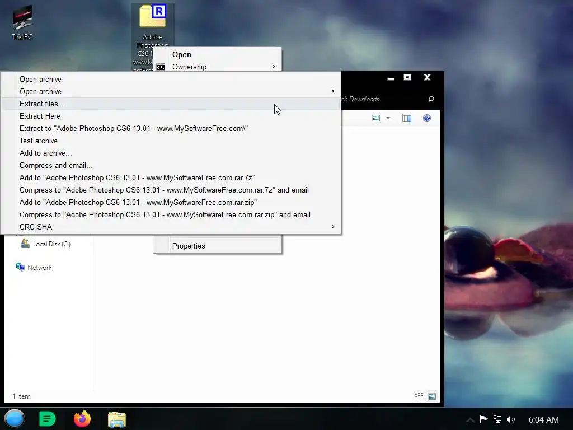The width and height of the screenshot is (573, 430).
Task: Choose Properties in the context menu
Action: click(218, 246)
